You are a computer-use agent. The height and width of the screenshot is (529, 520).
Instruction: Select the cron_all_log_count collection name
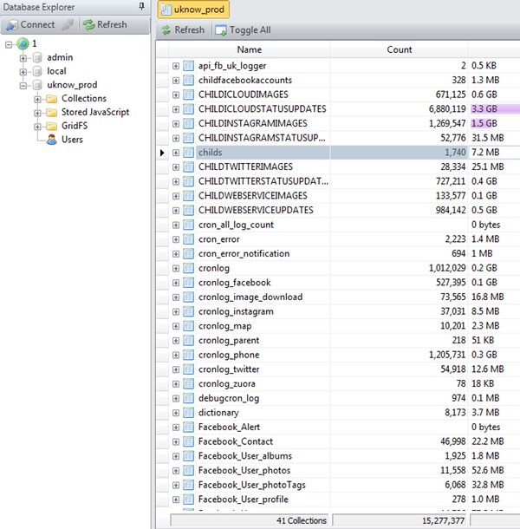(236, 225)
